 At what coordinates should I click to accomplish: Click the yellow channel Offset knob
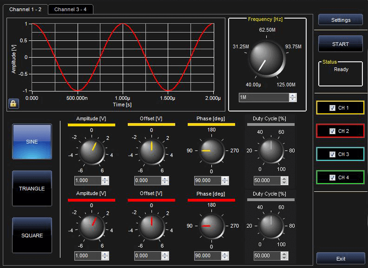[151, 151]
